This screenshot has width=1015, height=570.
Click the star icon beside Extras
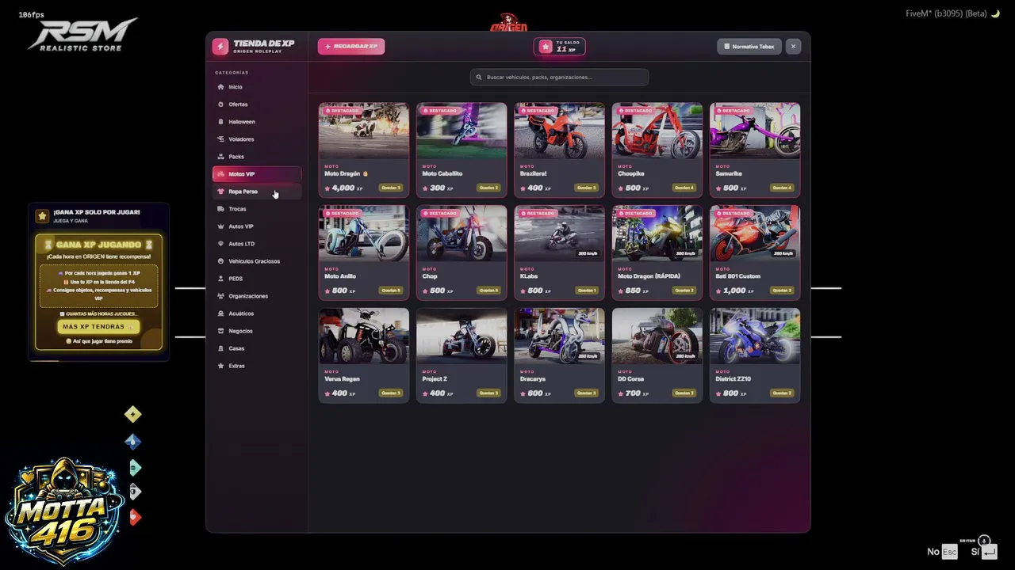[220, 366]
